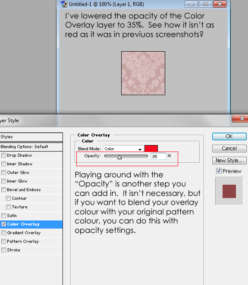Open the red overlay color swatch
Viewport: 248px width, 285px height.
click(x=151, y=149)
